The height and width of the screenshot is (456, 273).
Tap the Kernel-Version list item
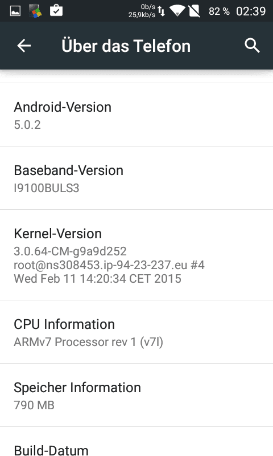tap(136, 255)
